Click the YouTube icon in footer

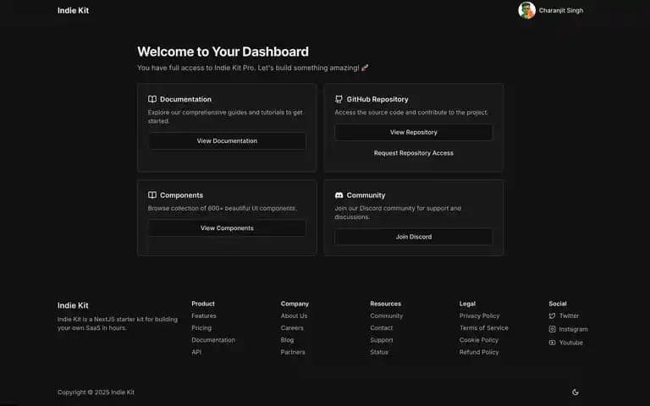pos(552,343)
